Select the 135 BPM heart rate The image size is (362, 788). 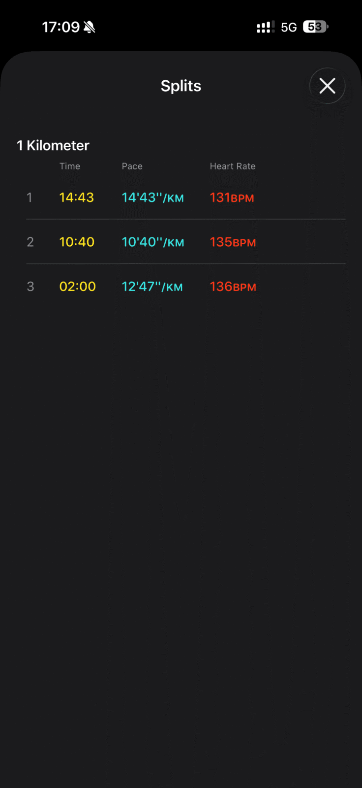click(x=233, y=242)
